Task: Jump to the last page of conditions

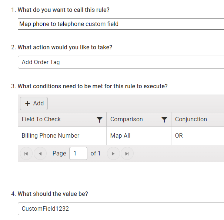Action: coord(127,154)
